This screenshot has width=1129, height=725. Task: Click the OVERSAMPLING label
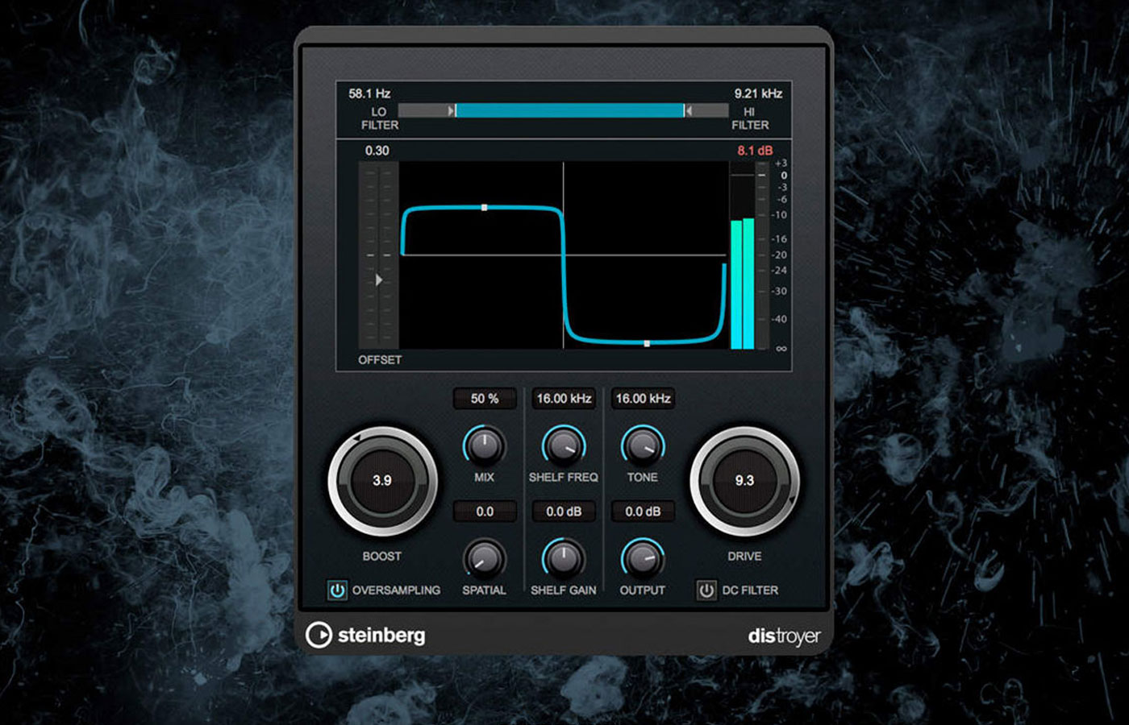[x=396, y=590]
